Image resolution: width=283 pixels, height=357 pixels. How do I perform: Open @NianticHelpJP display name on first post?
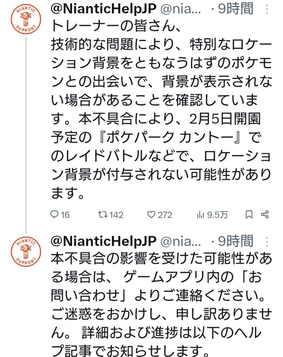tap(103, 9)
